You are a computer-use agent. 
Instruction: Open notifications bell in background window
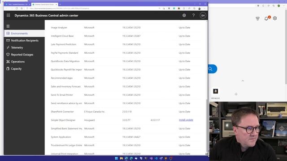click(266, 18)
